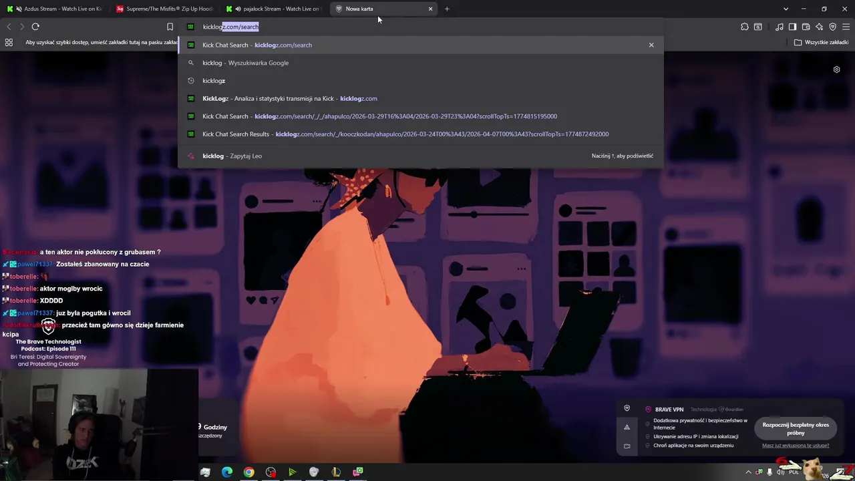Choose the 'kicklogz' history suggestion
The width and height of the screenshot is (855, 481).
click(421, 81)
